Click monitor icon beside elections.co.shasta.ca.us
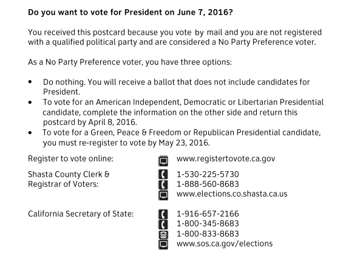Viewport: 349px width, 258px height. (163, 195)
